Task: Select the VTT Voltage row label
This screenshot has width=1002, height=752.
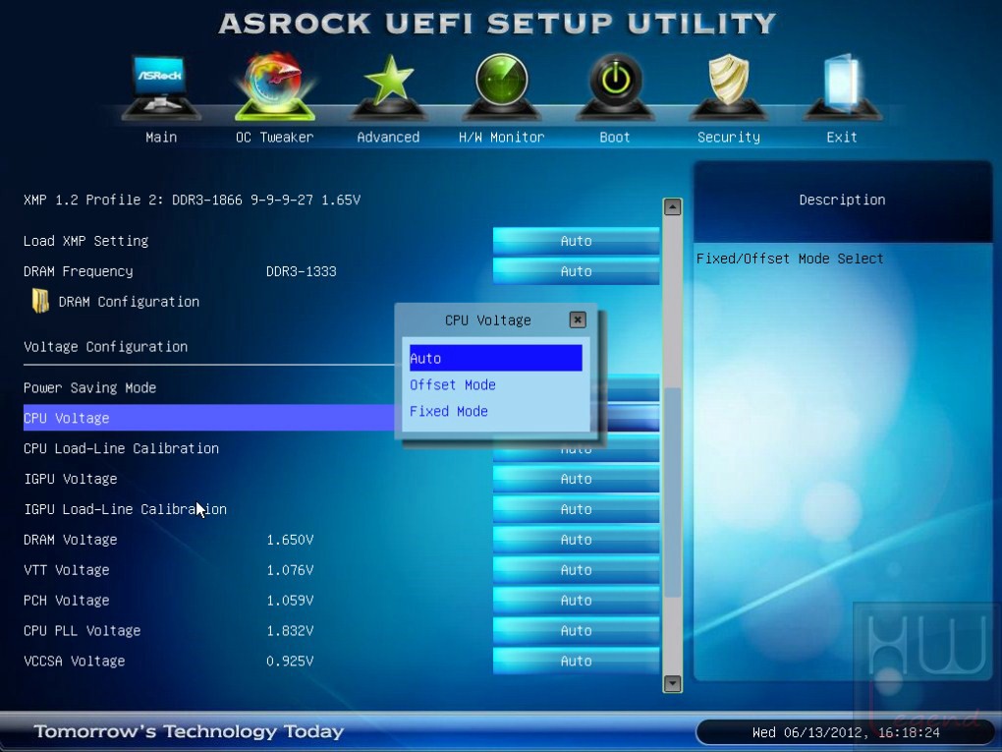Action: tap(67, 570)
